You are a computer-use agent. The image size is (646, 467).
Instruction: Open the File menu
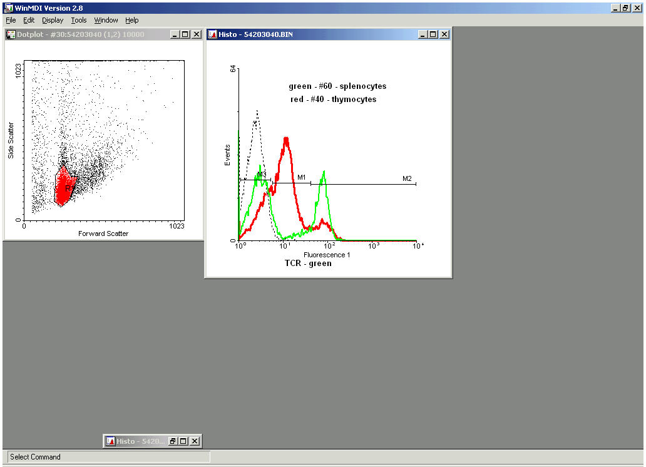click(x=11, y=20)
